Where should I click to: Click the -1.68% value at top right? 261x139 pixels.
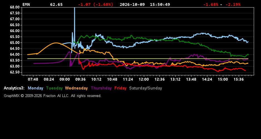pos(211,4)
